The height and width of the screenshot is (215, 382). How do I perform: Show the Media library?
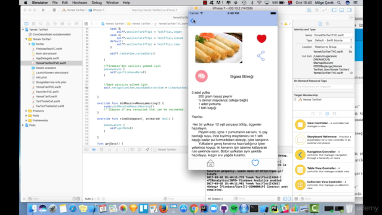click(x=334, y=113)
